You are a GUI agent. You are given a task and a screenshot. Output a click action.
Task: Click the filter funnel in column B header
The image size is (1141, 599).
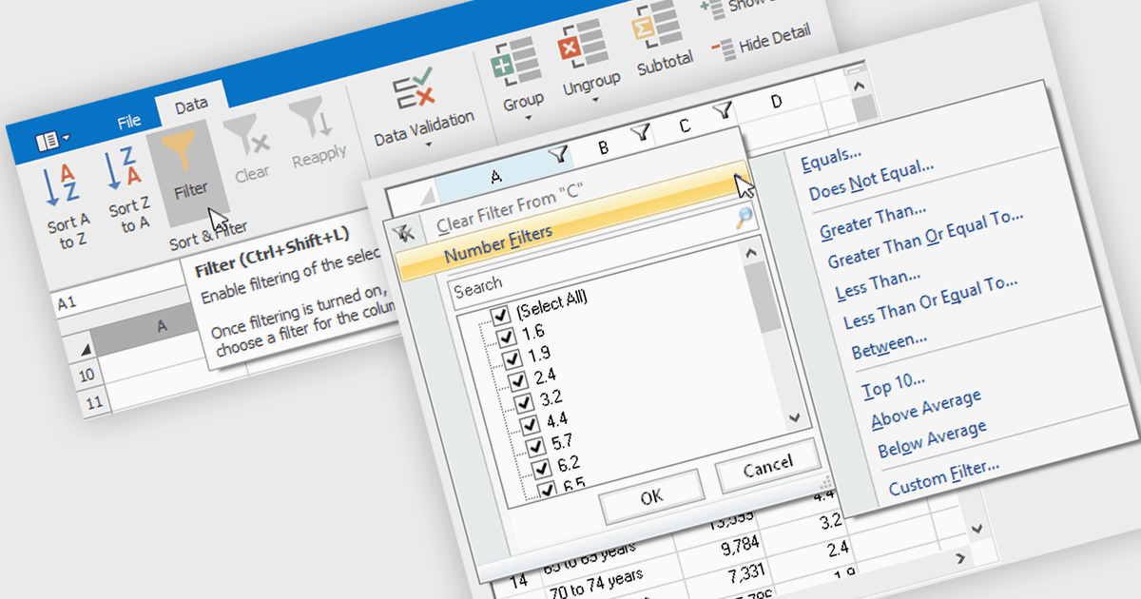pyautogui.click(x=642, y=133)
